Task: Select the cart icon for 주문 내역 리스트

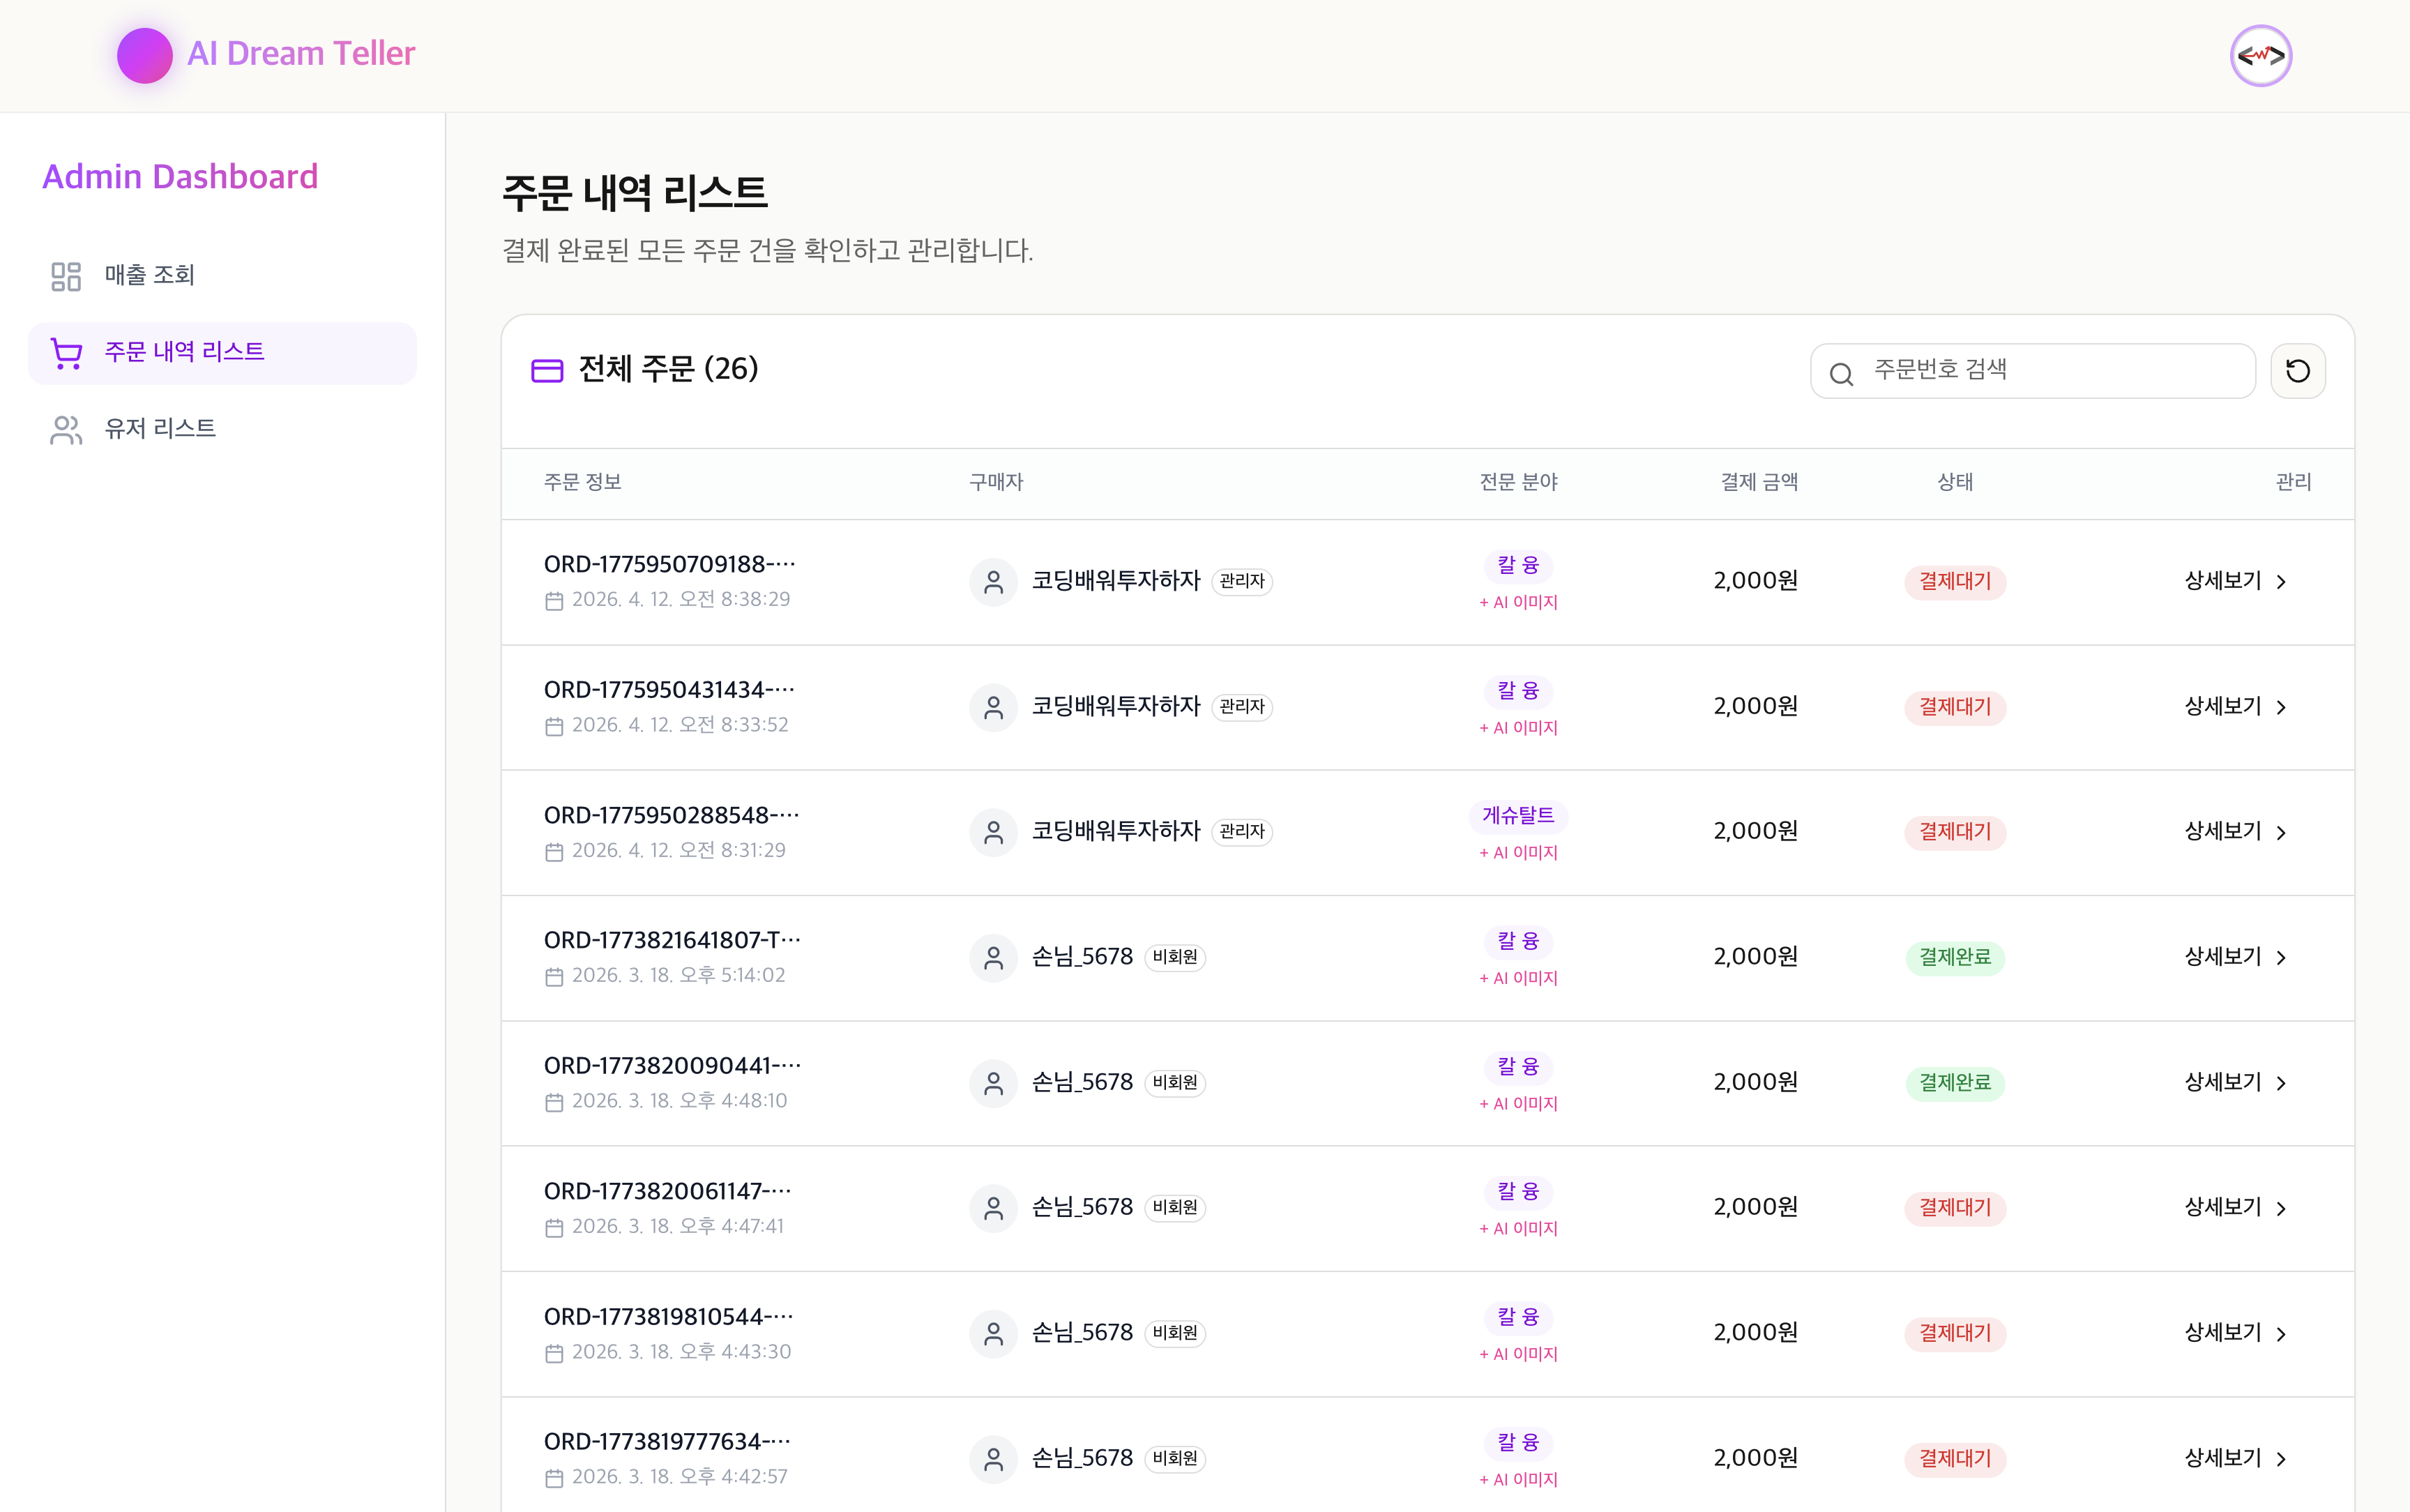Action: pyautogui.click(x=65, y=352)
